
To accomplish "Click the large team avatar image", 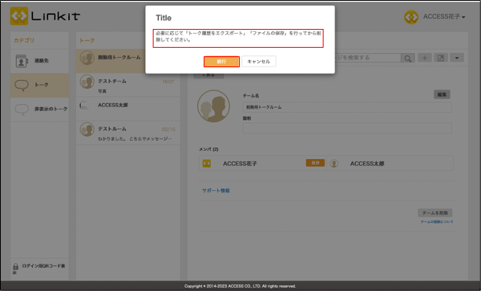I will click(x=214, y=106).
